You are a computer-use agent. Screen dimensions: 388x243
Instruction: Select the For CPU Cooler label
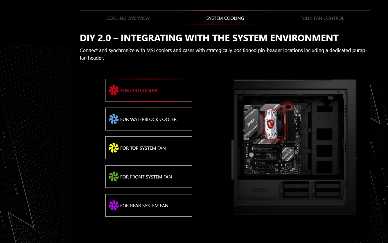[x=139, y=91]
